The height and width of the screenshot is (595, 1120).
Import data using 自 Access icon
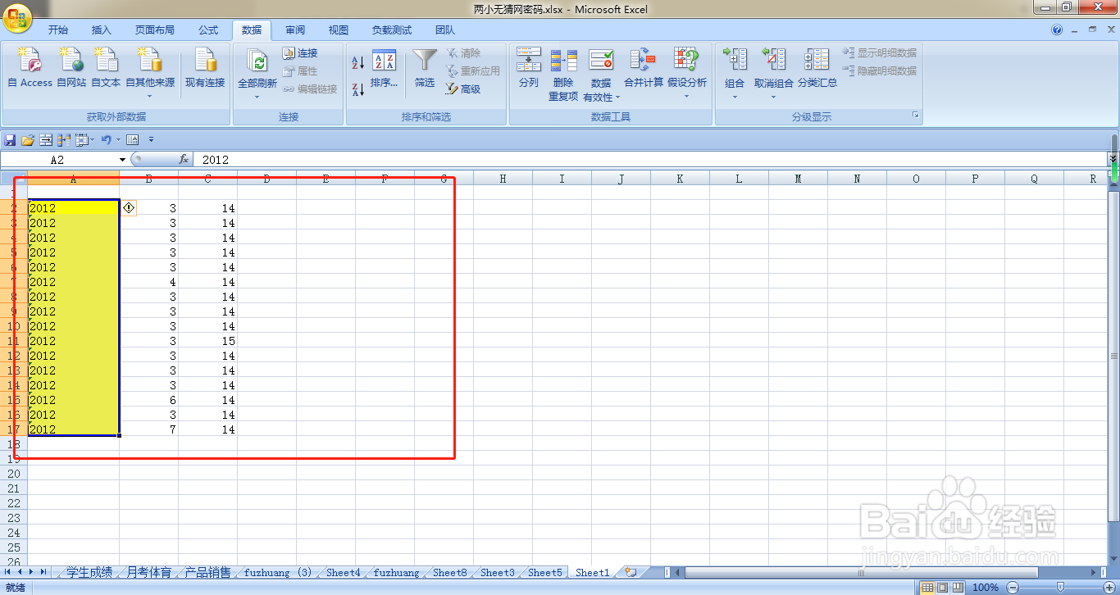(30, 67)
